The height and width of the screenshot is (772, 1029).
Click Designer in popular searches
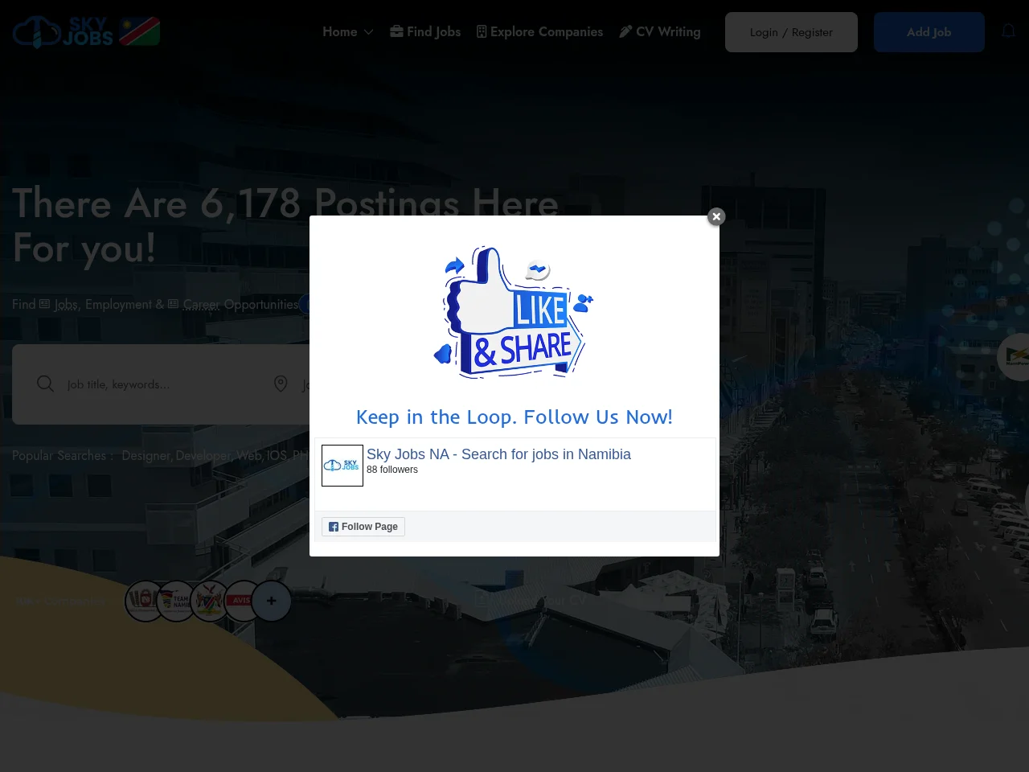point(146,456)
